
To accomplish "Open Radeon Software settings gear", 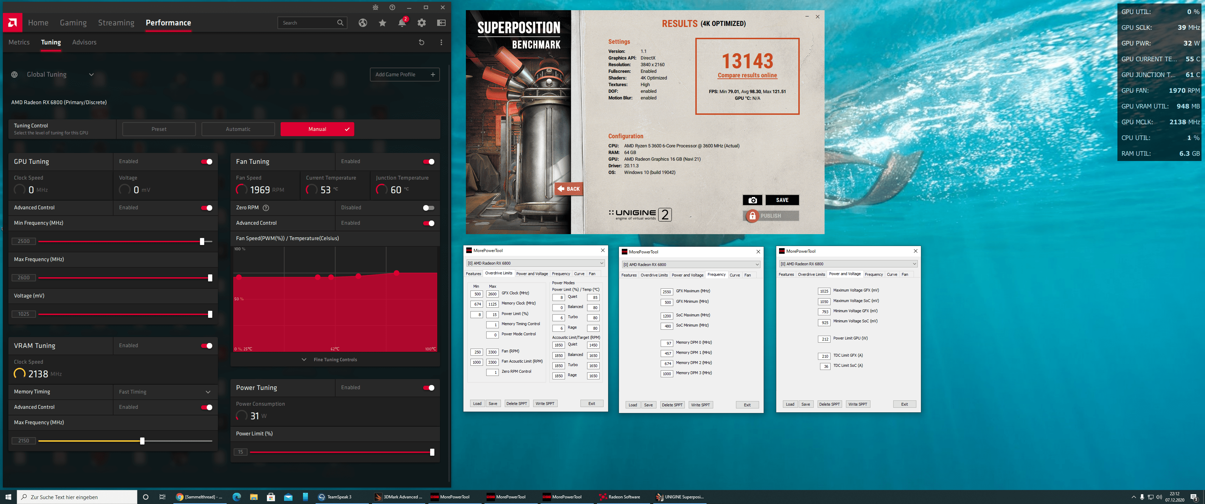I will click(421, 23).
